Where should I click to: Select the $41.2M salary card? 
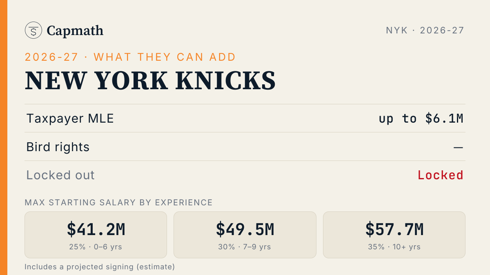96,235
